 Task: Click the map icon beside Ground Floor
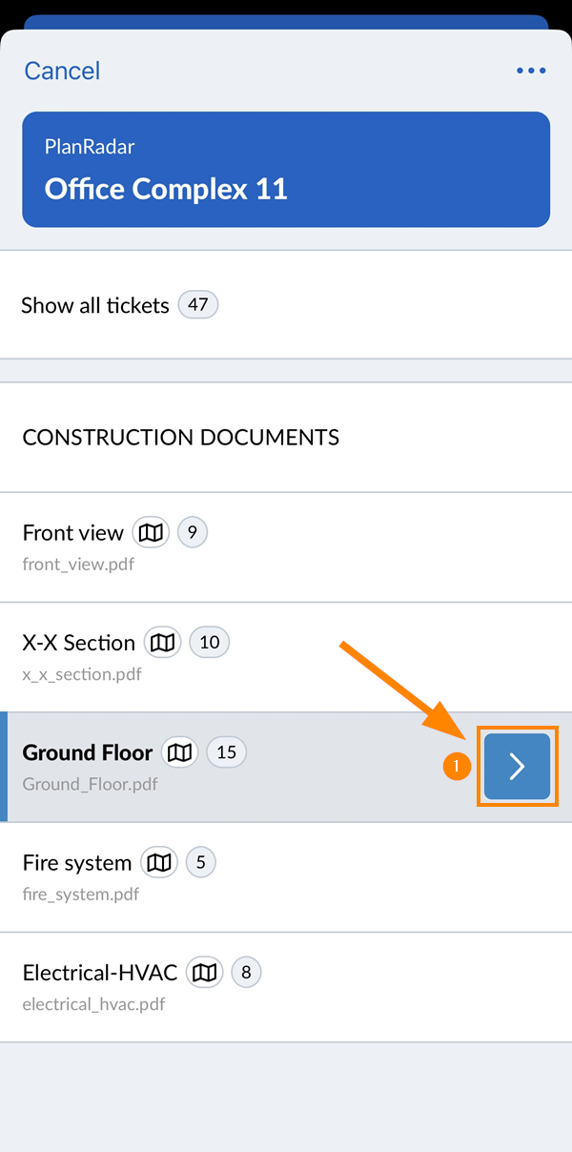click(x=179, y=752)
